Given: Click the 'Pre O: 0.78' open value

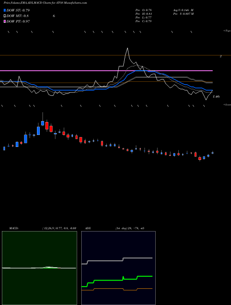Looking at the screenshot, I should click(144, 10).
